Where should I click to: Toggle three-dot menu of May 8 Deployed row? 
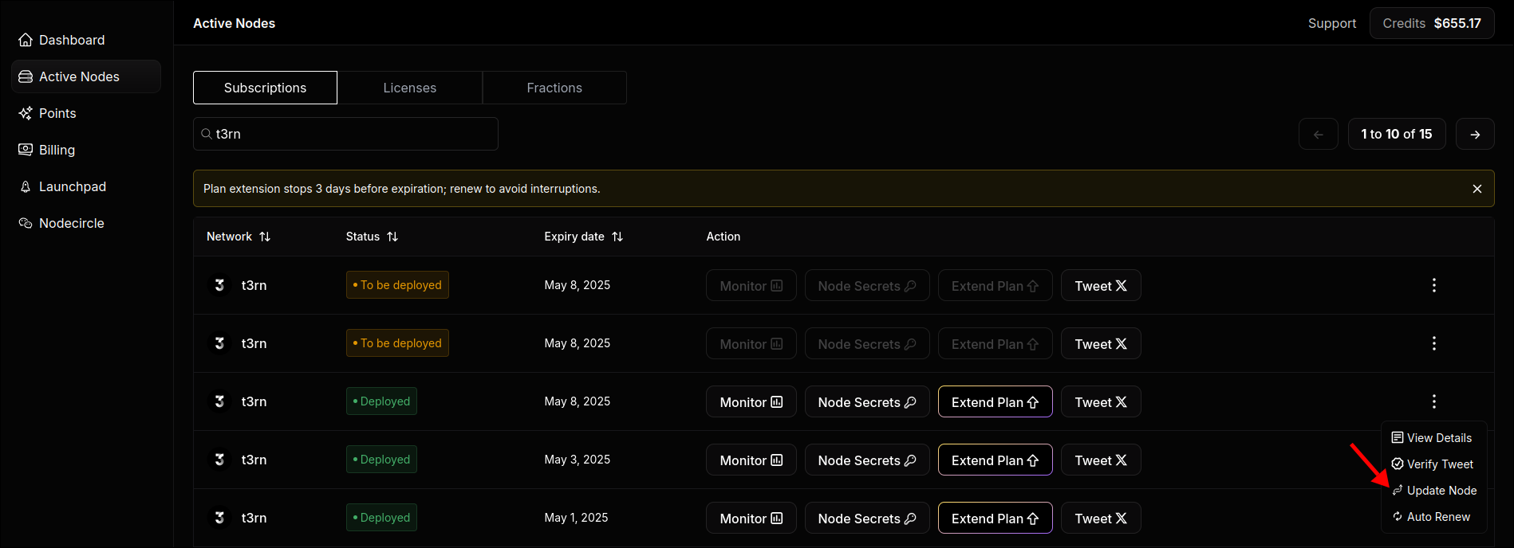(1434, 401)
